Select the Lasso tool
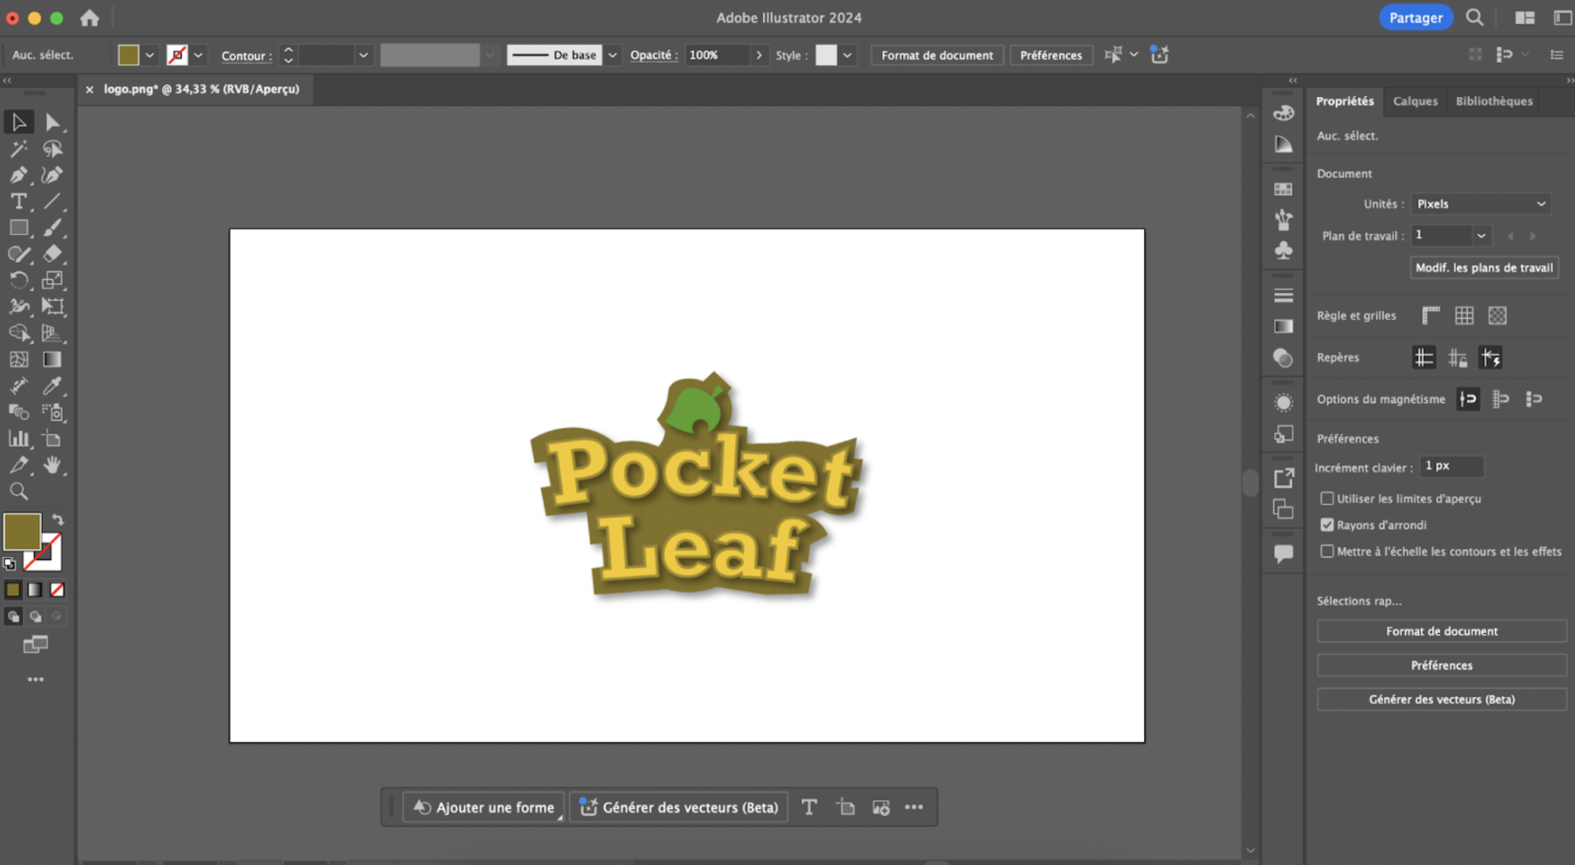The height and width of the screenshot is (865, 1575). [52, 149]
